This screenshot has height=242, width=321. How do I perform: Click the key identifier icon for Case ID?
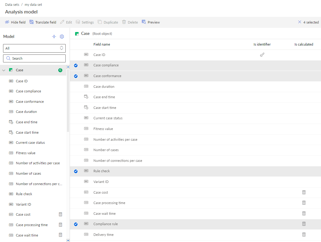[262, 55]
